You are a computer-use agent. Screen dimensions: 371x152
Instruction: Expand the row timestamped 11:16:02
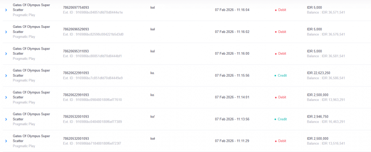tap(6, 32)
